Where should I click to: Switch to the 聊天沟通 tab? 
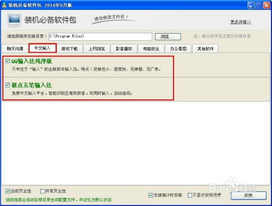[15, 48]
